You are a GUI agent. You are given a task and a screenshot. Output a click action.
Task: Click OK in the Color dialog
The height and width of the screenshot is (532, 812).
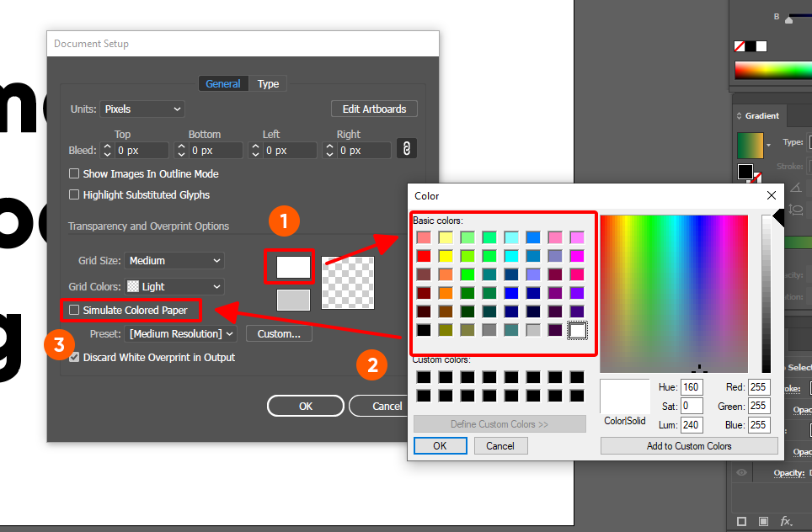click(441, 445)
